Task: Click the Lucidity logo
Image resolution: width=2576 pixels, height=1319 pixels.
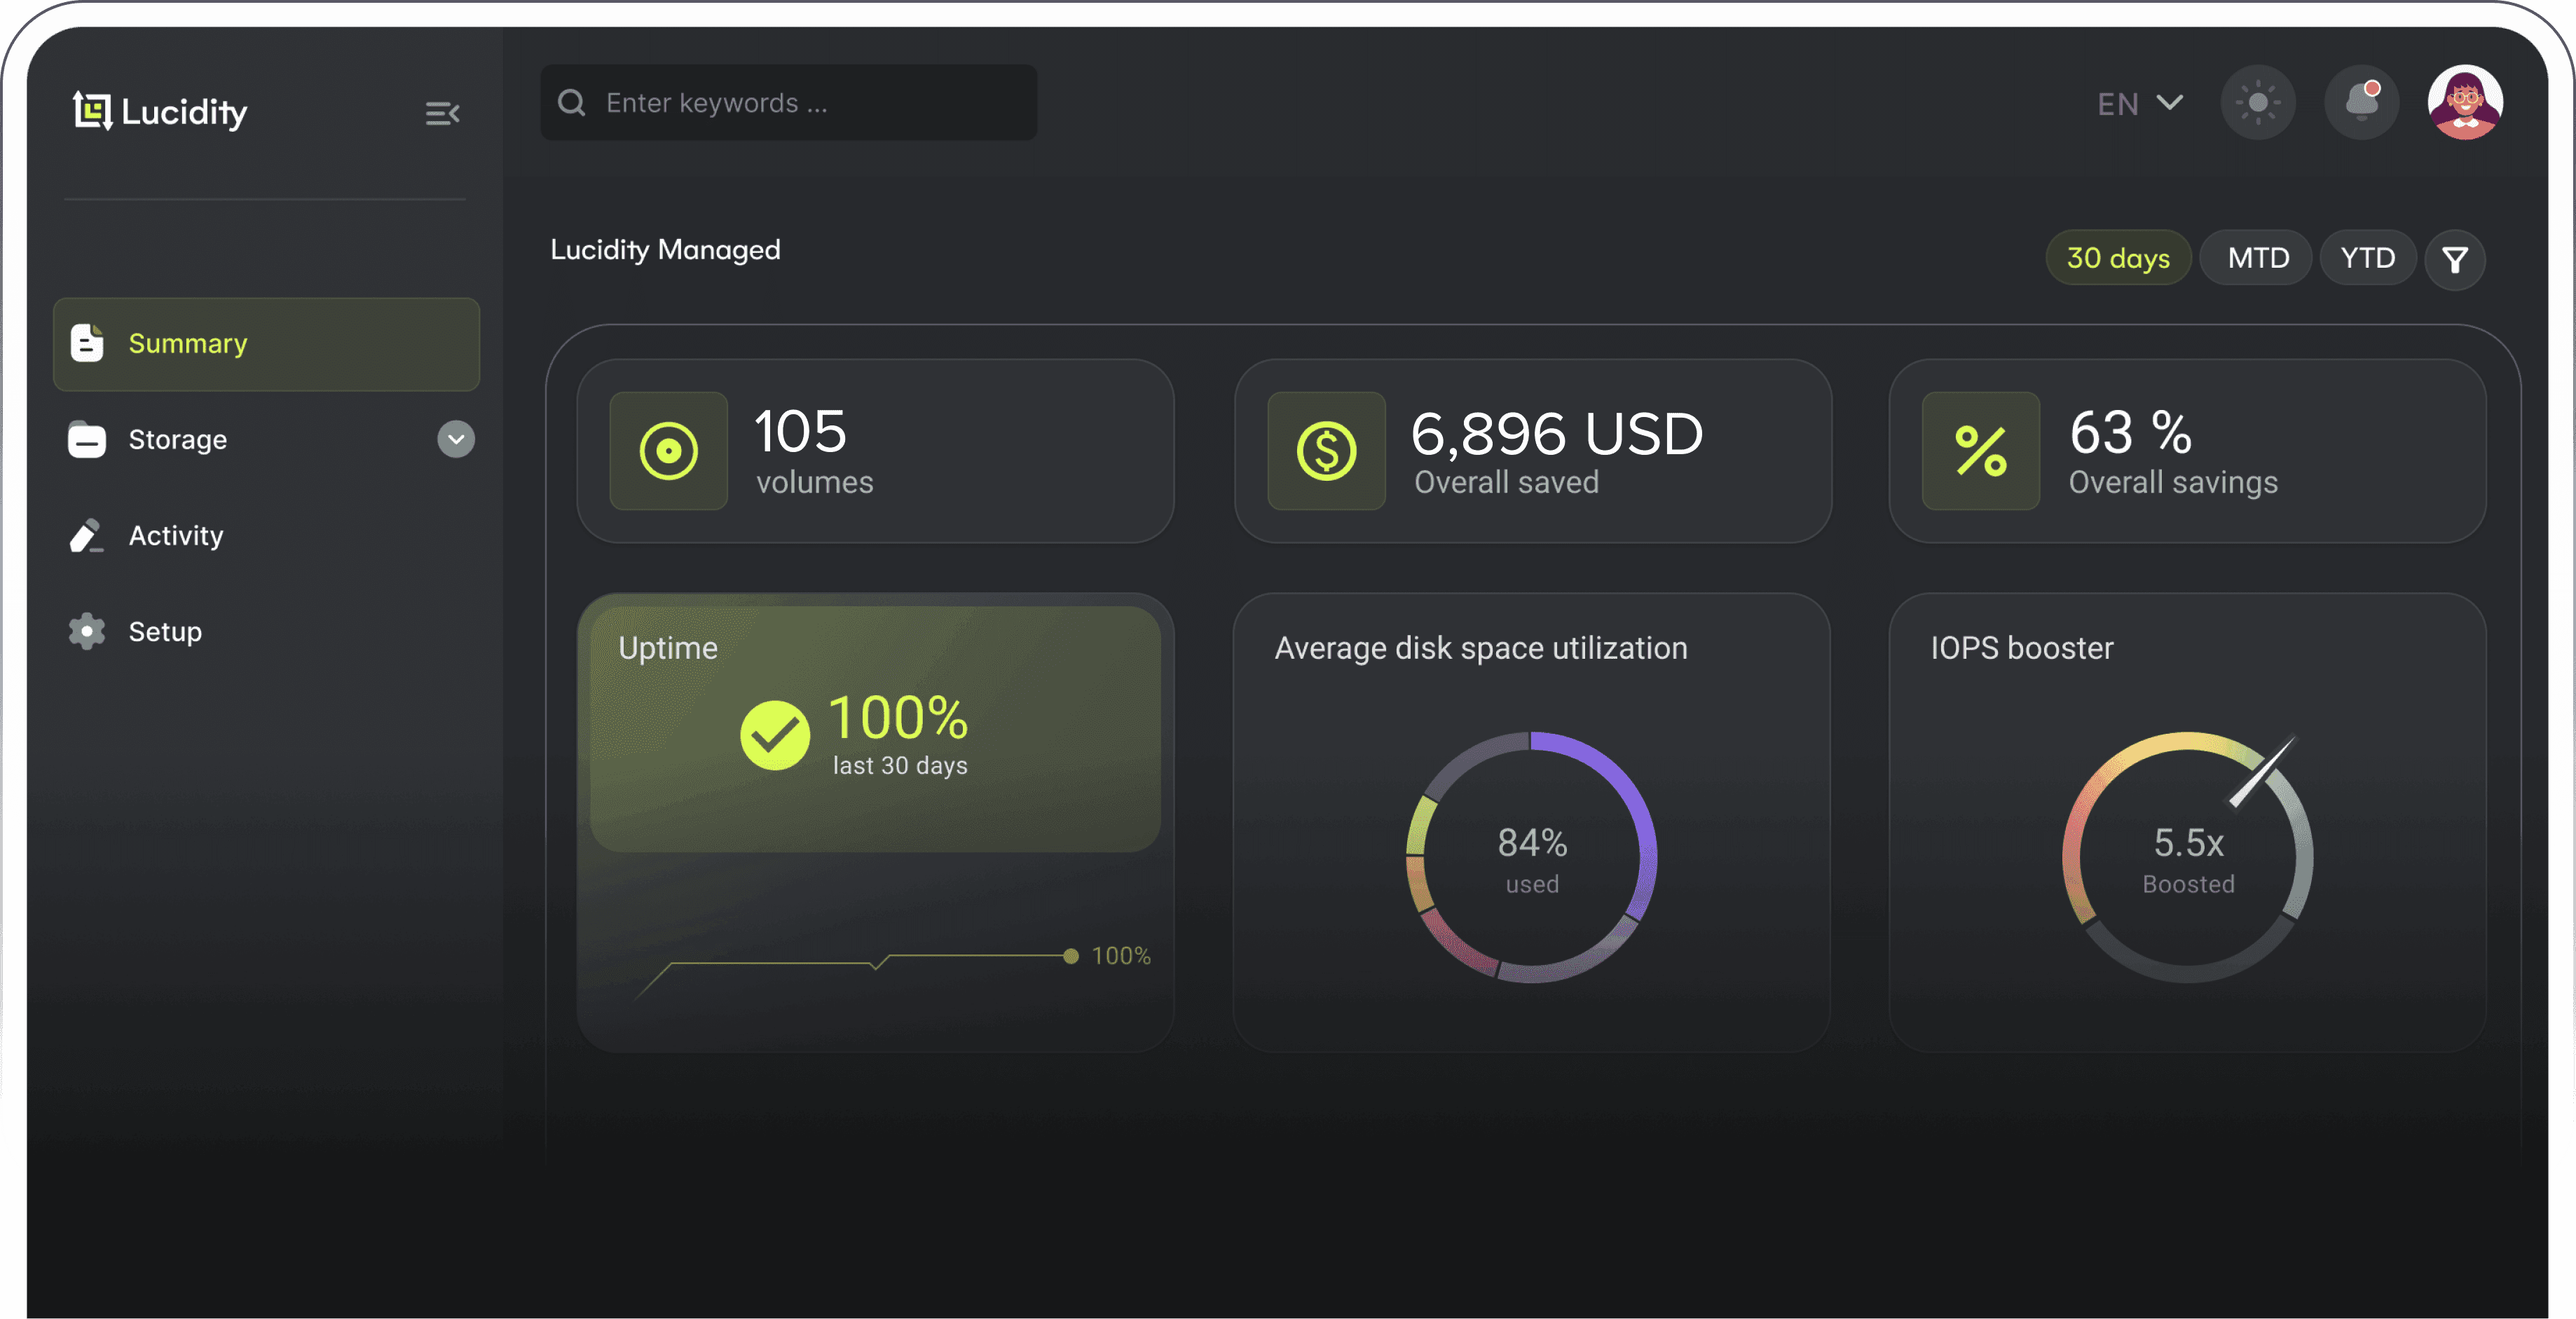Action: (x=160, y=111)
